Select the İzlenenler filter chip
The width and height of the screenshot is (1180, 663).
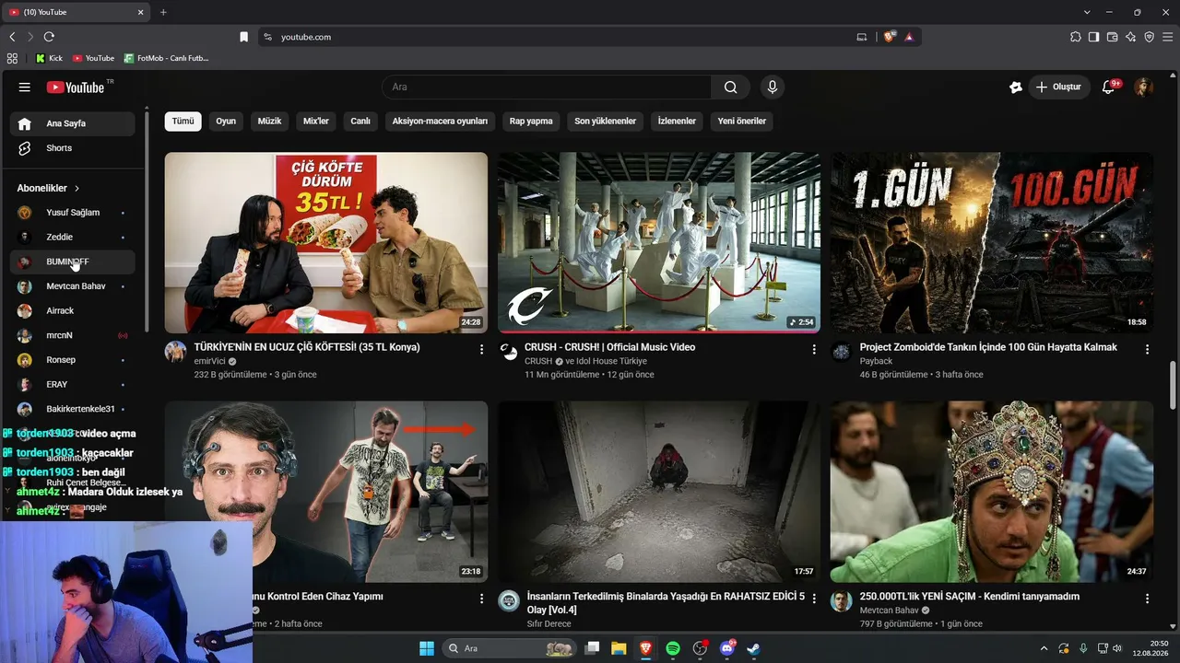[x=677, y=121]
